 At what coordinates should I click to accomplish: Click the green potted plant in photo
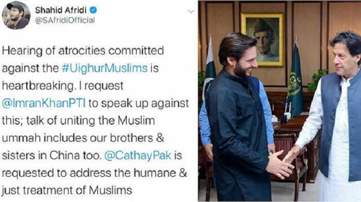pos(317,79)
